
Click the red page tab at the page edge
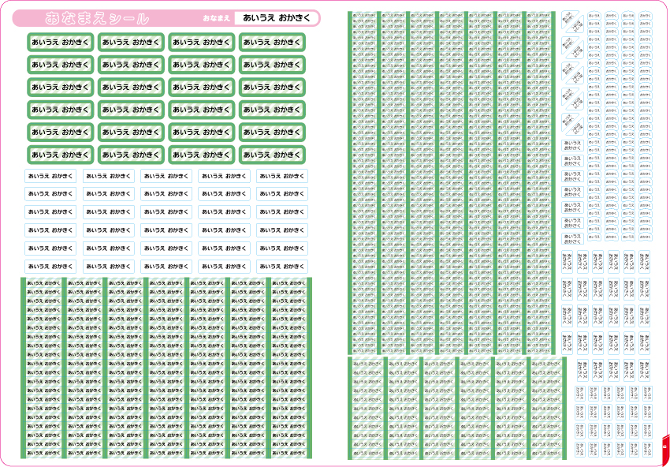pyautogui.click(x=666, y=448)
